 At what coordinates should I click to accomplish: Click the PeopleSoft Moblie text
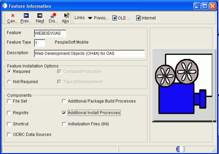[x=72, y=42]
